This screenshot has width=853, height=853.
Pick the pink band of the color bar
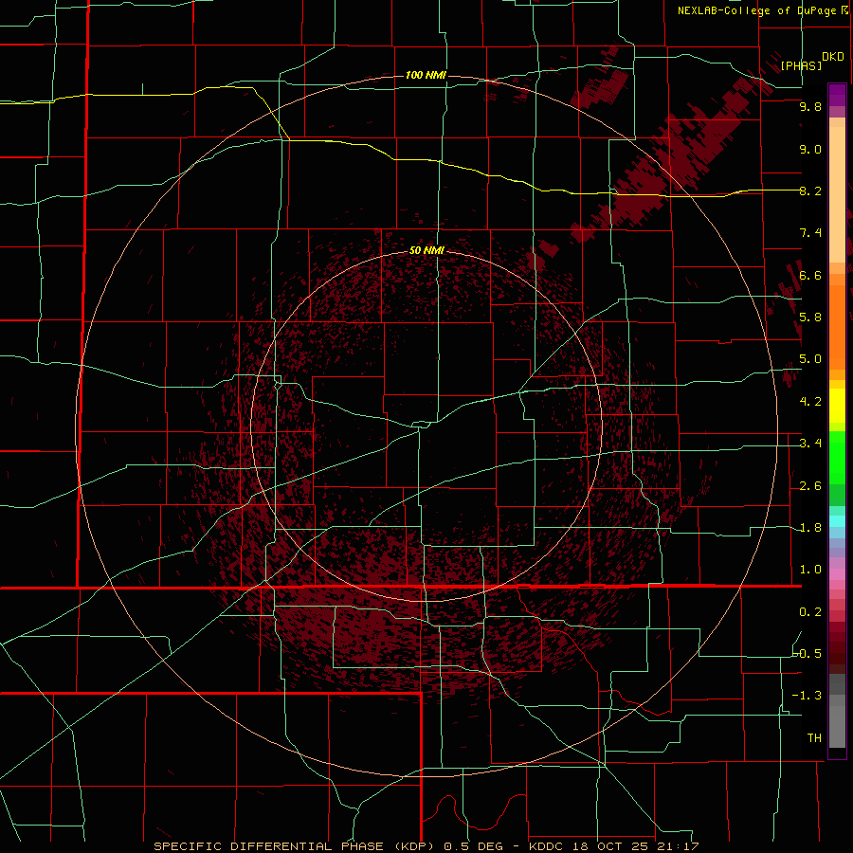pyautogui.click(x=837, y=574)
